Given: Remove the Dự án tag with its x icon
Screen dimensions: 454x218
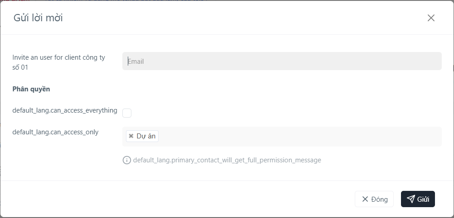Looking at the screenshot, I should click(x=131, y=136).
